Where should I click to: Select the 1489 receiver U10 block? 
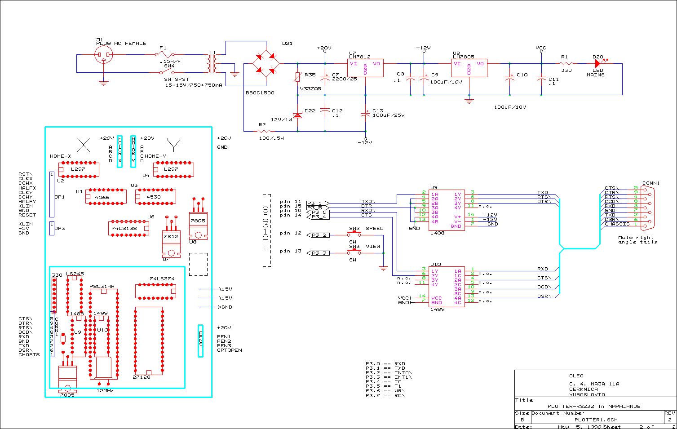pyautogui.click(x=447, y=287)
